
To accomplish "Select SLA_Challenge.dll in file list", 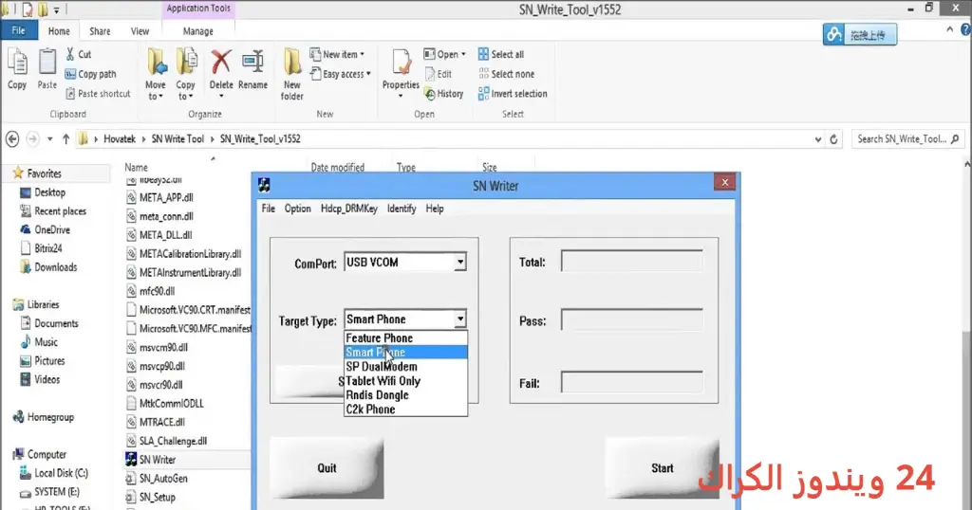I will click(173, 441).
